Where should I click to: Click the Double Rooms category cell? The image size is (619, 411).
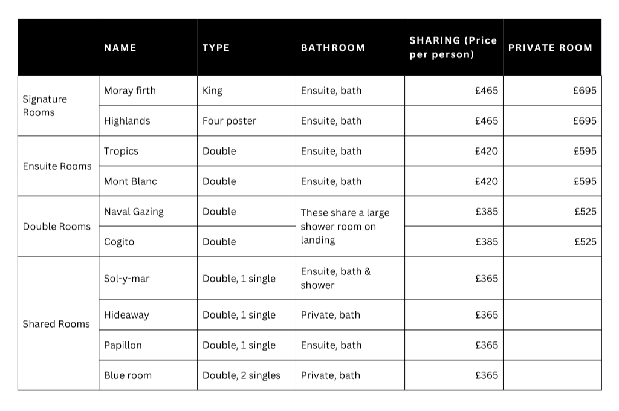56,227
